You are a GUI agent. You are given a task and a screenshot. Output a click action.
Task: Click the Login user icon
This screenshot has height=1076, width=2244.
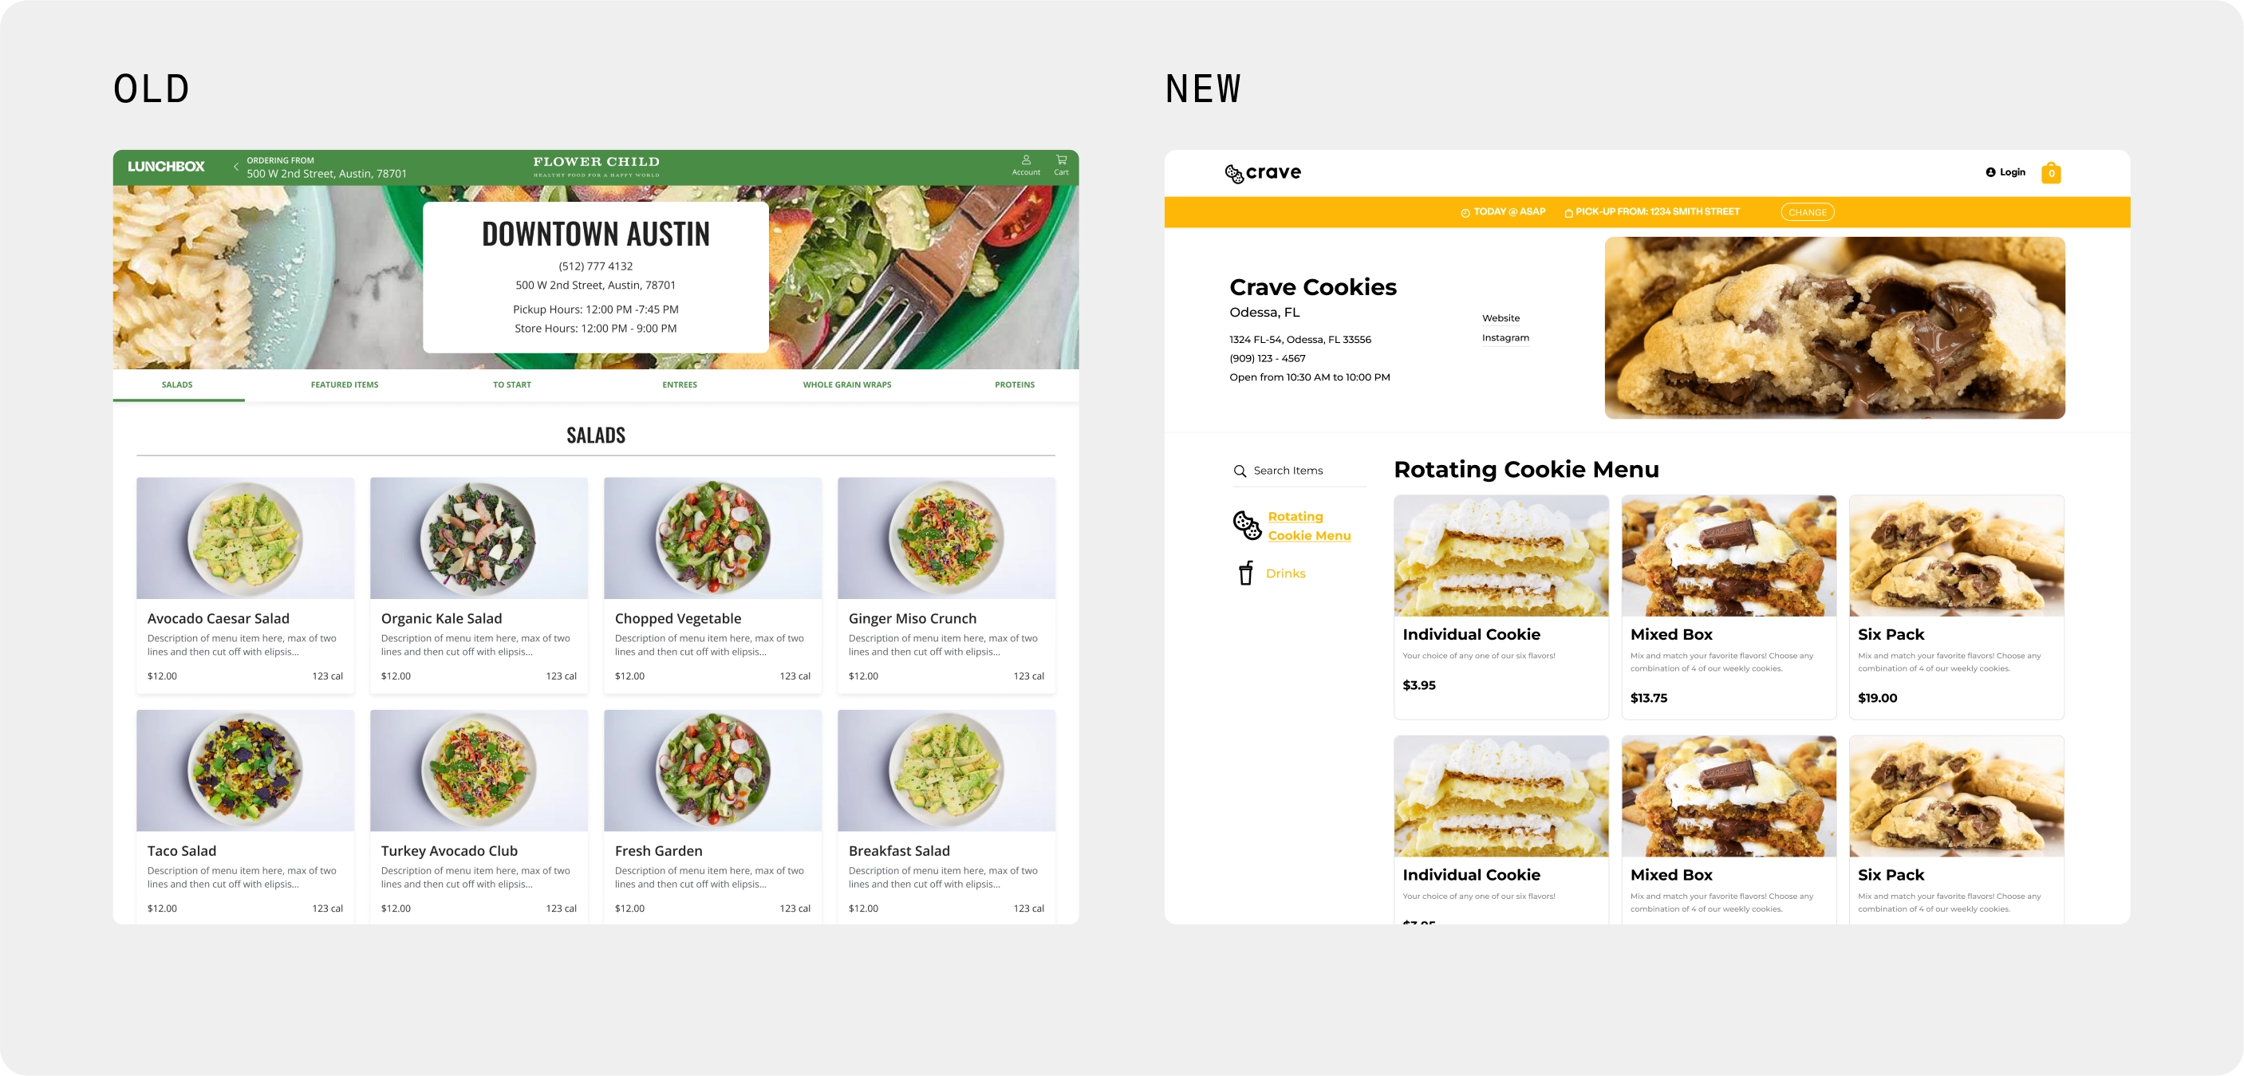1990,172
